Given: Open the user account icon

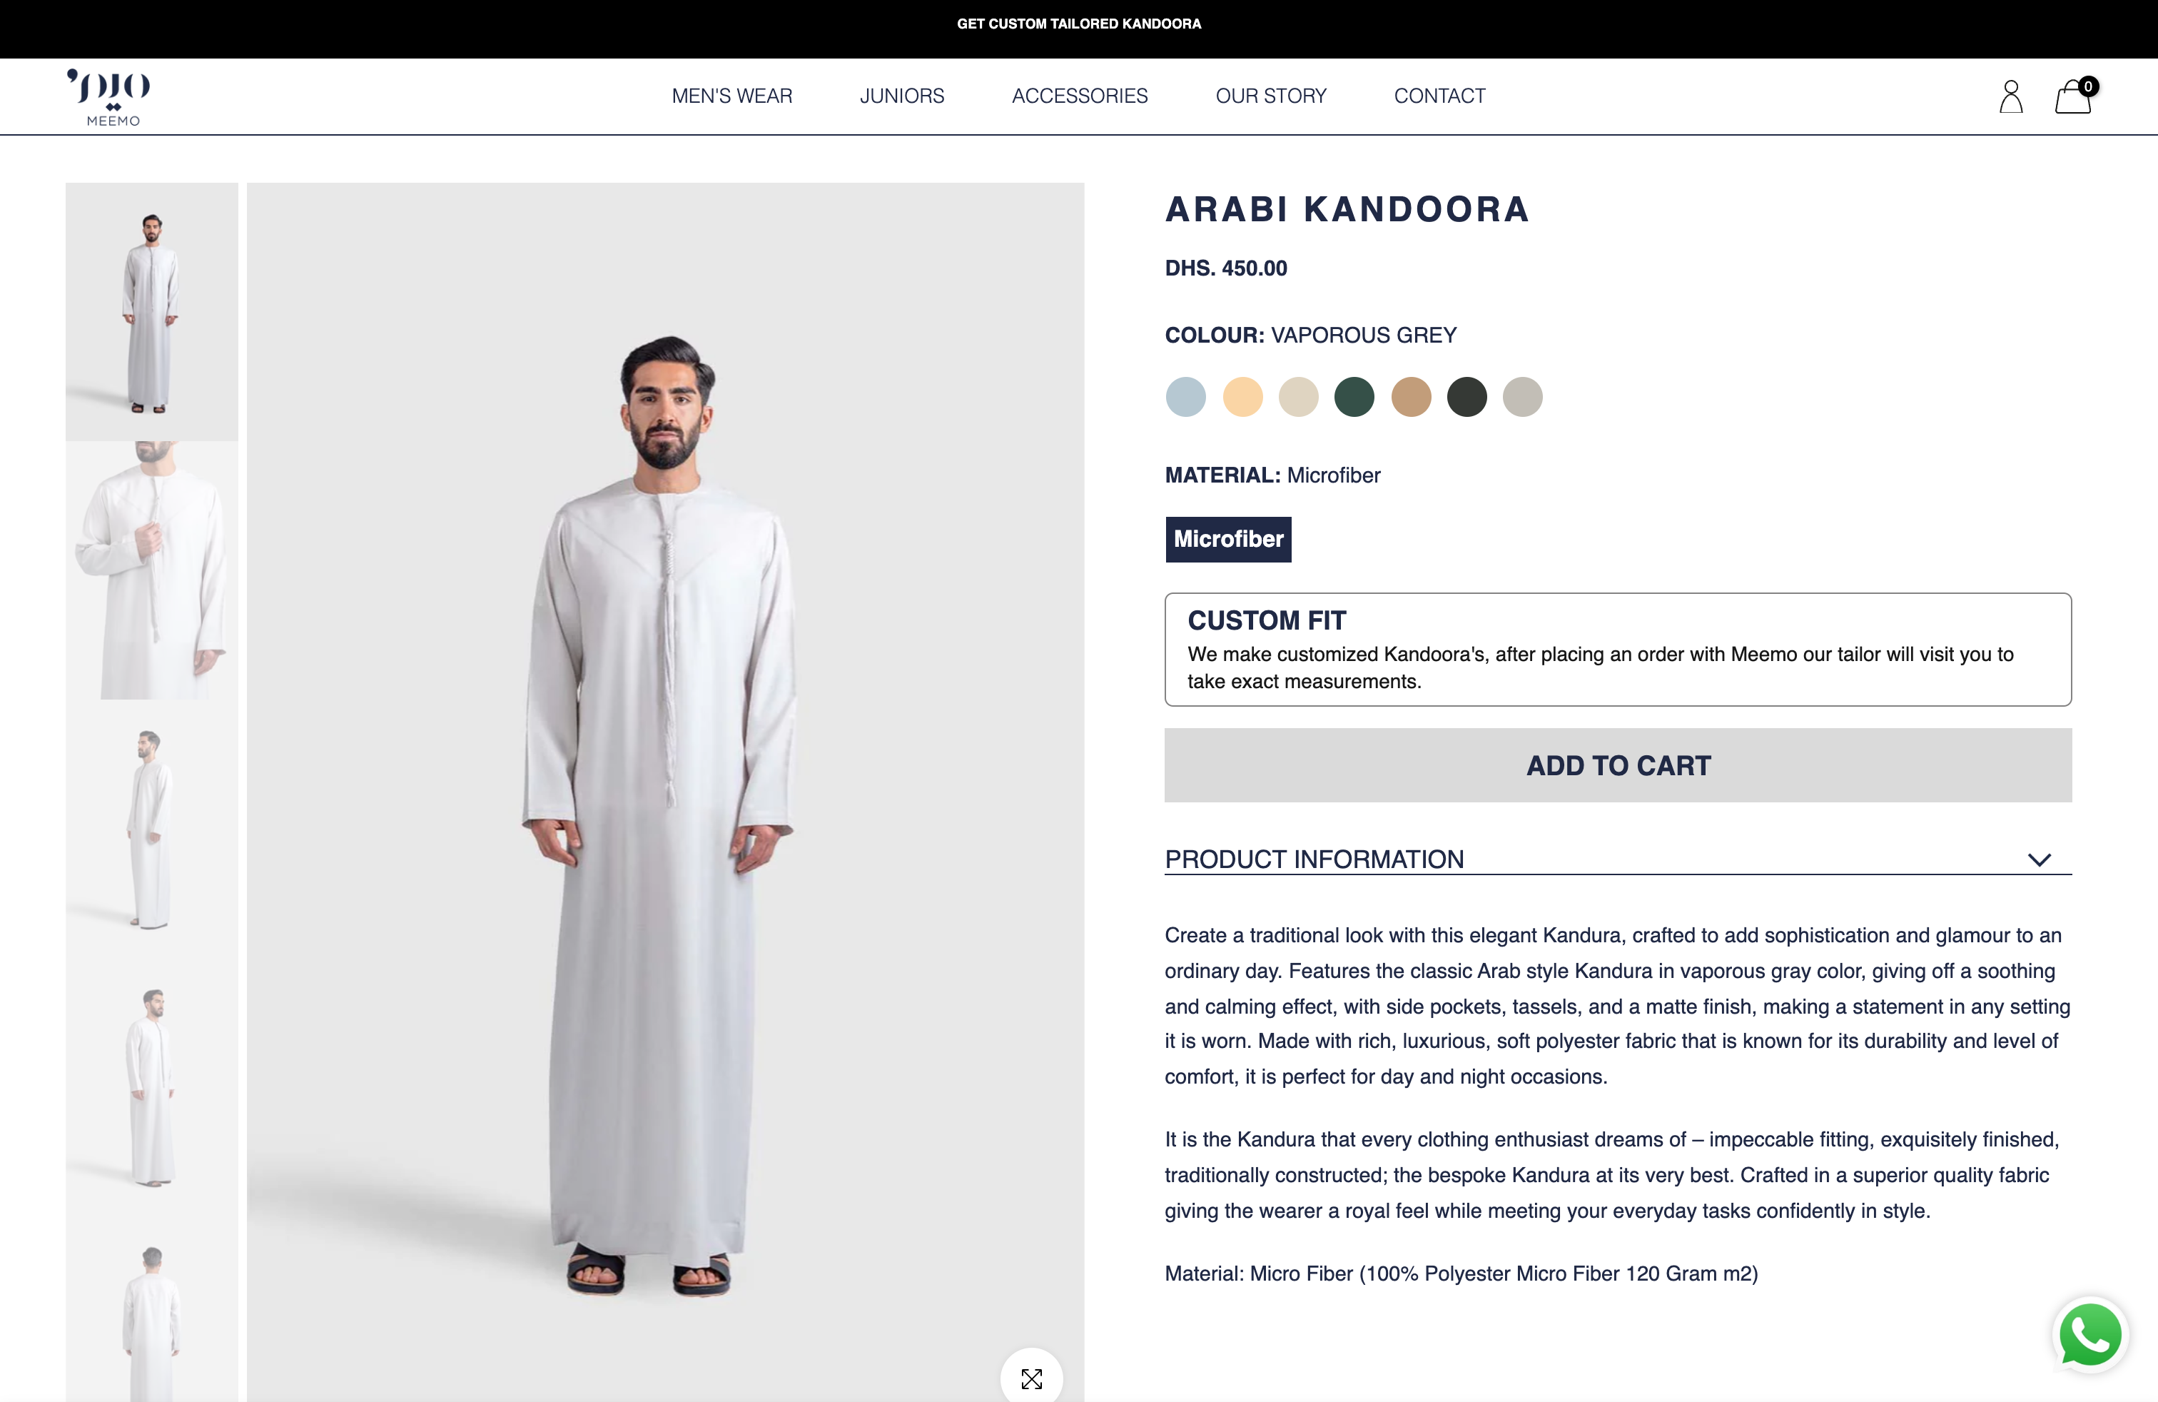Looking at the screenshot, I should pos(2010,96).
